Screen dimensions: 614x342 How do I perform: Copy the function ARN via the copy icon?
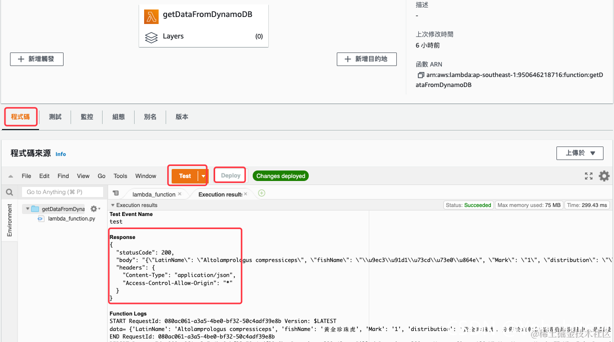coord(420,75)
